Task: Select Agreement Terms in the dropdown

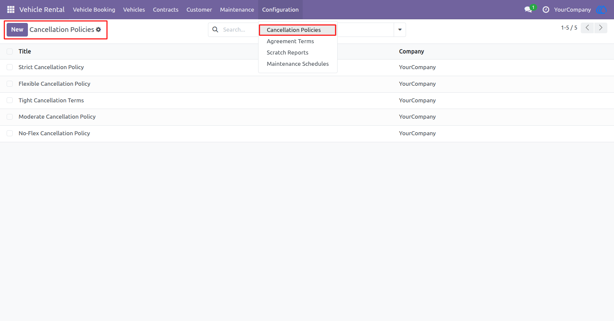Action: 298,41
